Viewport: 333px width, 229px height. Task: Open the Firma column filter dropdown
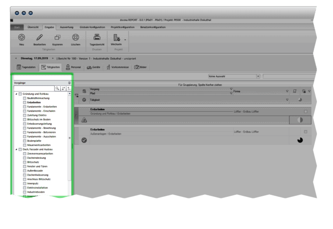tap(287, 91)
